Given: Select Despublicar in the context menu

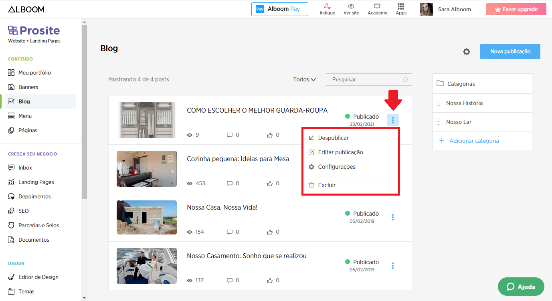Looking at the screenshot, I should [333, 137].
